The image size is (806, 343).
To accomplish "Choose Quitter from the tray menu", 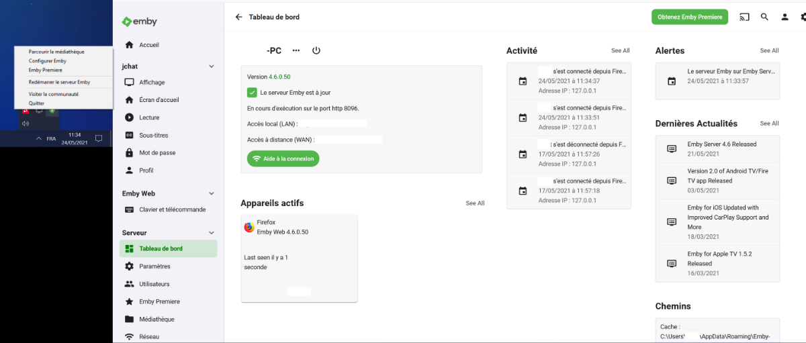I will pos(36,103).
